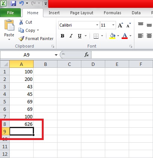
Task: Click the Increase Font Size icon
Action: pos(120,25)
